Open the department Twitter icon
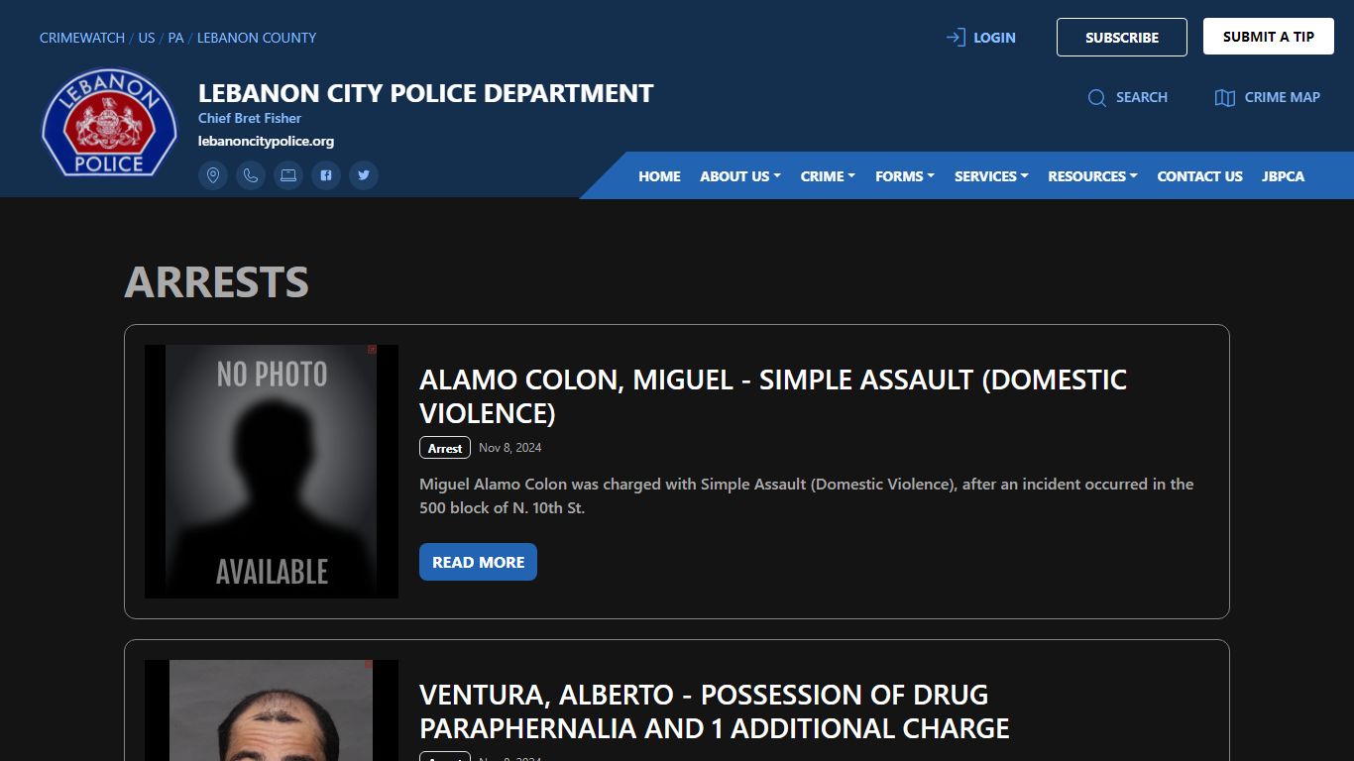 point(364,175)
